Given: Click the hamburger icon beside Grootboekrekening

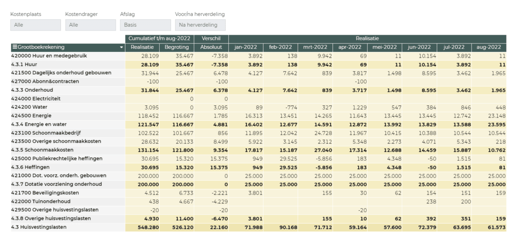Looking at the screenshot, I should click(15, 47).
